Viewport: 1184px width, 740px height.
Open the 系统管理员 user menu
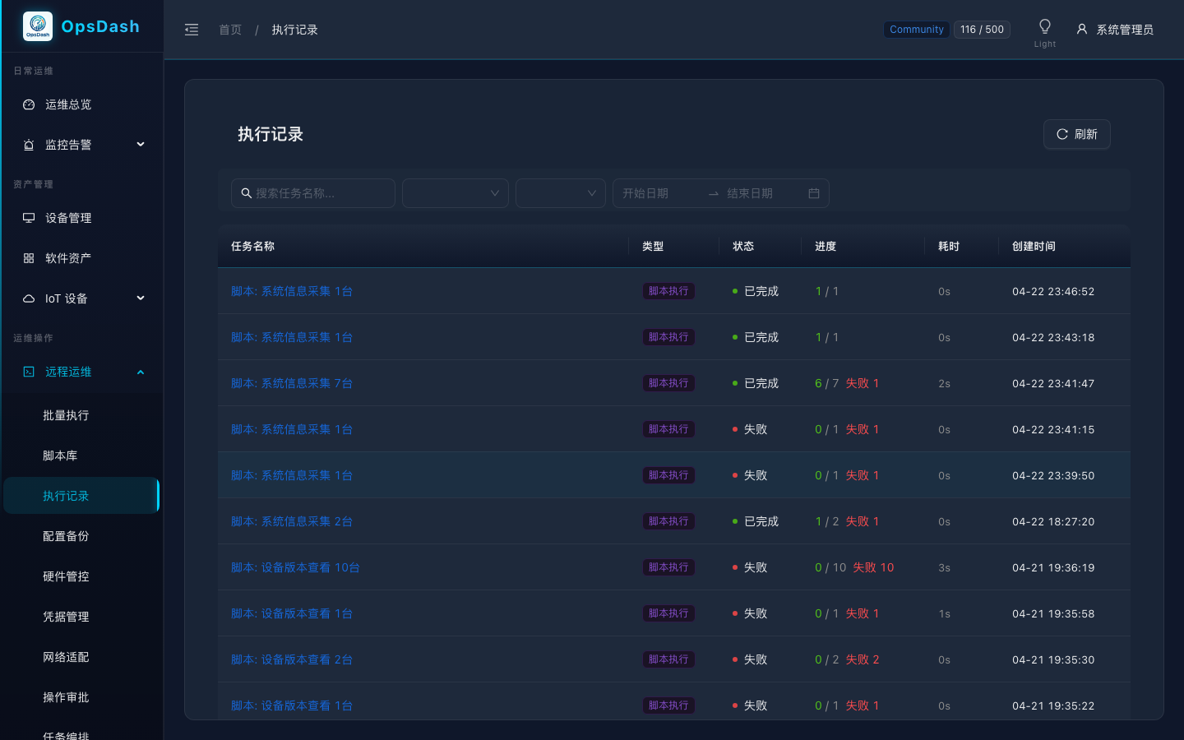[1114, 30]
